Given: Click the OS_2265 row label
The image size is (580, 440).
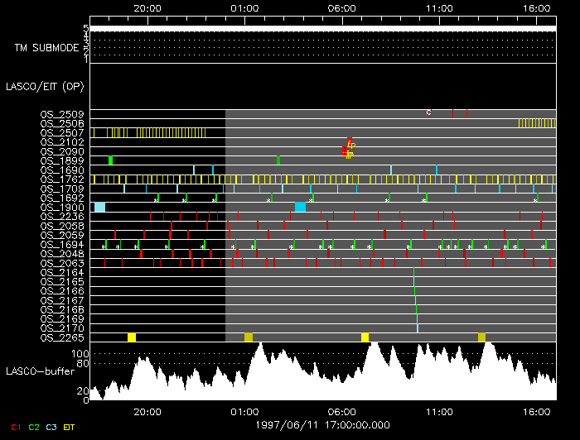Looking at the screenshot, I should (x=61, y=337).
